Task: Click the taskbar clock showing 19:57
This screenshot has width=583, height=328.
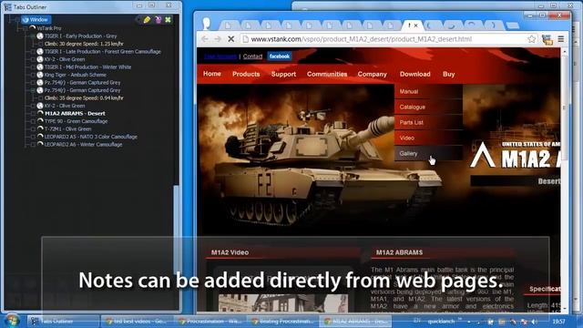Action: 558,322
